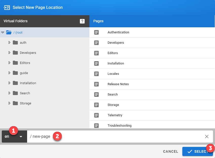Click the folder icon next to guide
This screenshot has width=215, height=158.
(16, 73)
